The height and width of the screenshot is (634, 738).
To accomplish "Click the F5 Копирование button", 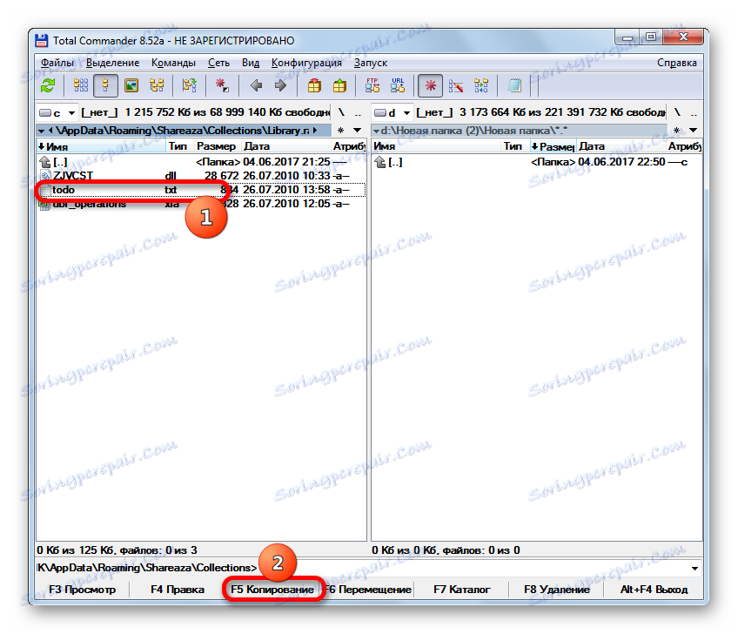I will point(272,590).
